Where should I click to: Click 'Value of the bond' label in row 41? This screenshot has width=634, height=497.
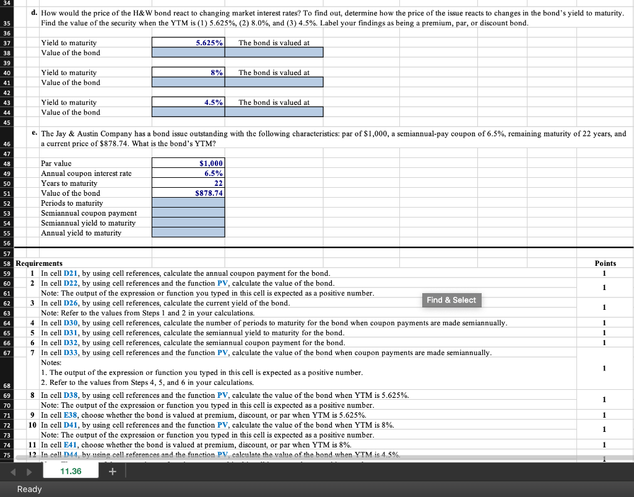click(x=71, y=82)
